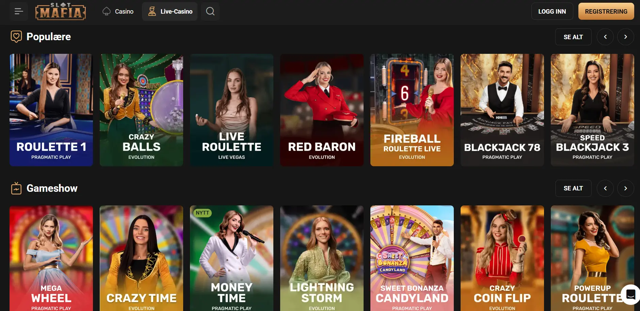Select the Live-Casino tab
The image size is (640, 311).
tap(170, 12)
